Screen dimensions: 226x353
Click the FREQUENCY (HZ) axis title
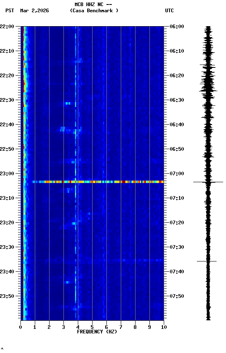(97, 332)
